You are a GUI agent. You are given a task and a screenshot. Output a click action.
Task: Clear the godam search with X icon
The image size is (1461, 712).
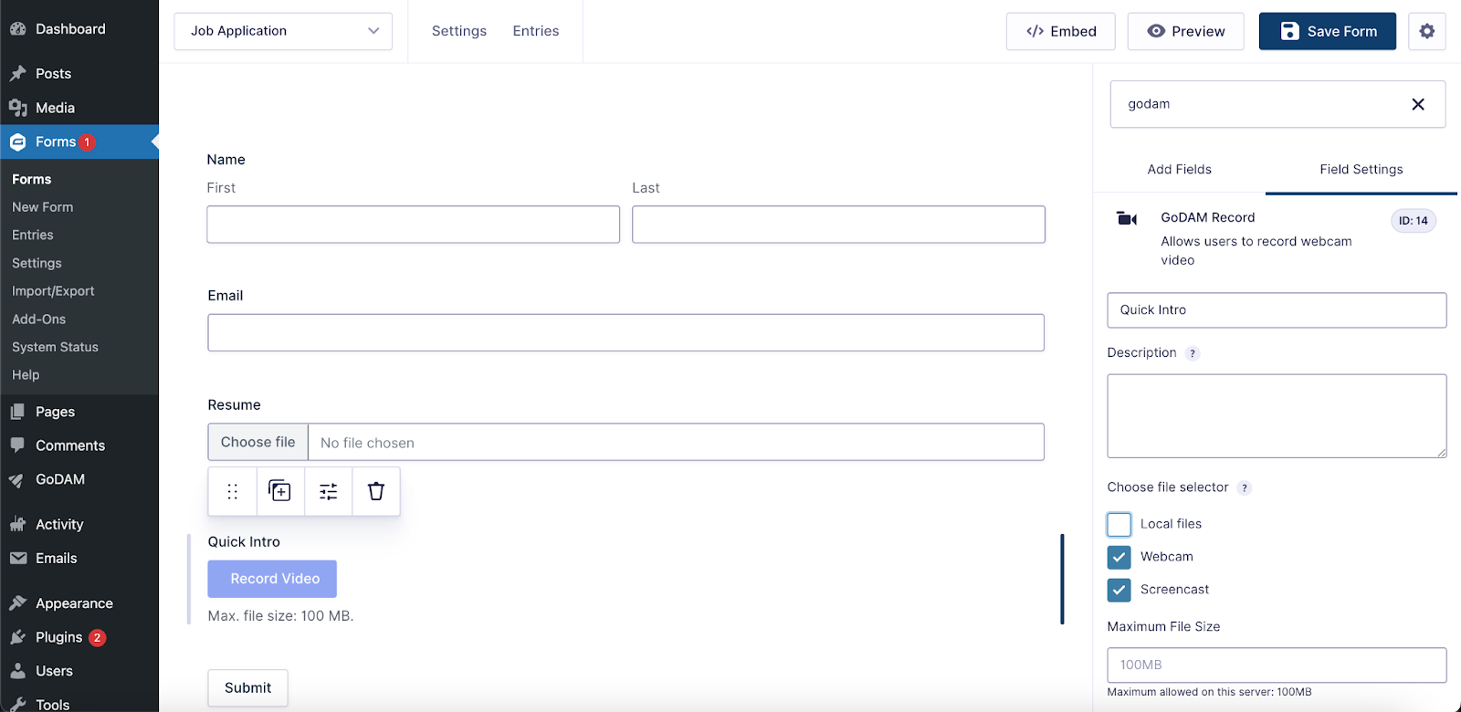tap(1417, 104)
